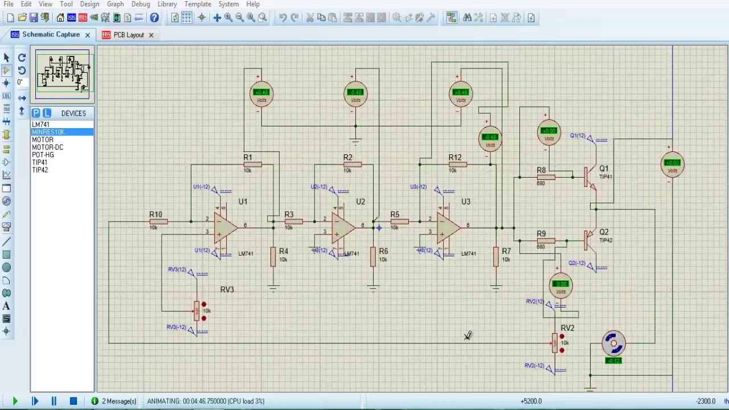The width and height of the screenshot is (729, 410).
Task: Center the view using the pan icon
Action: pos(217,18)
